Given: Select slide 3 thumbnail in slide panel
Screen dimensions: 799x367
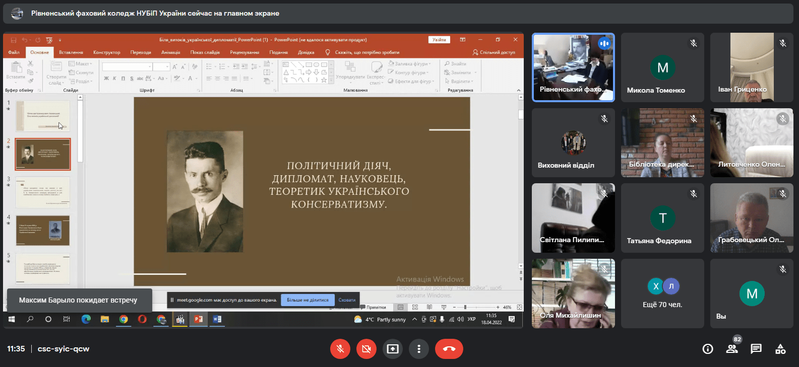Looking at the screenshot, I should [43, 192].
